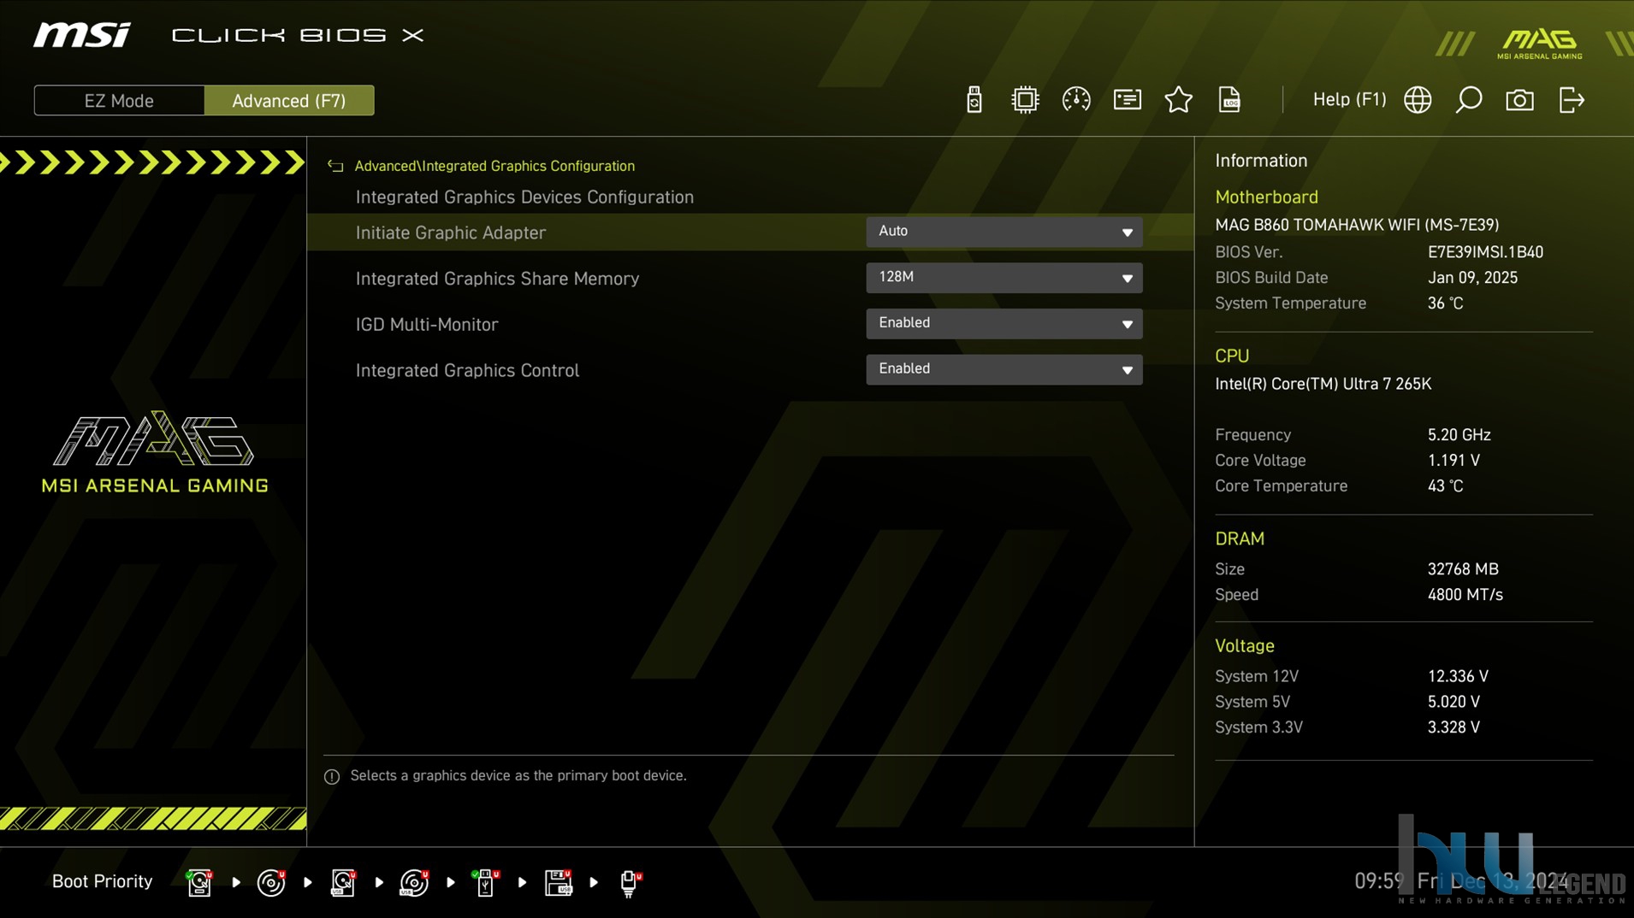The height and width of the screenshot is (918, 1634).
Task: Click the exit door-arrow icon
Action: tap(1572, 100)
